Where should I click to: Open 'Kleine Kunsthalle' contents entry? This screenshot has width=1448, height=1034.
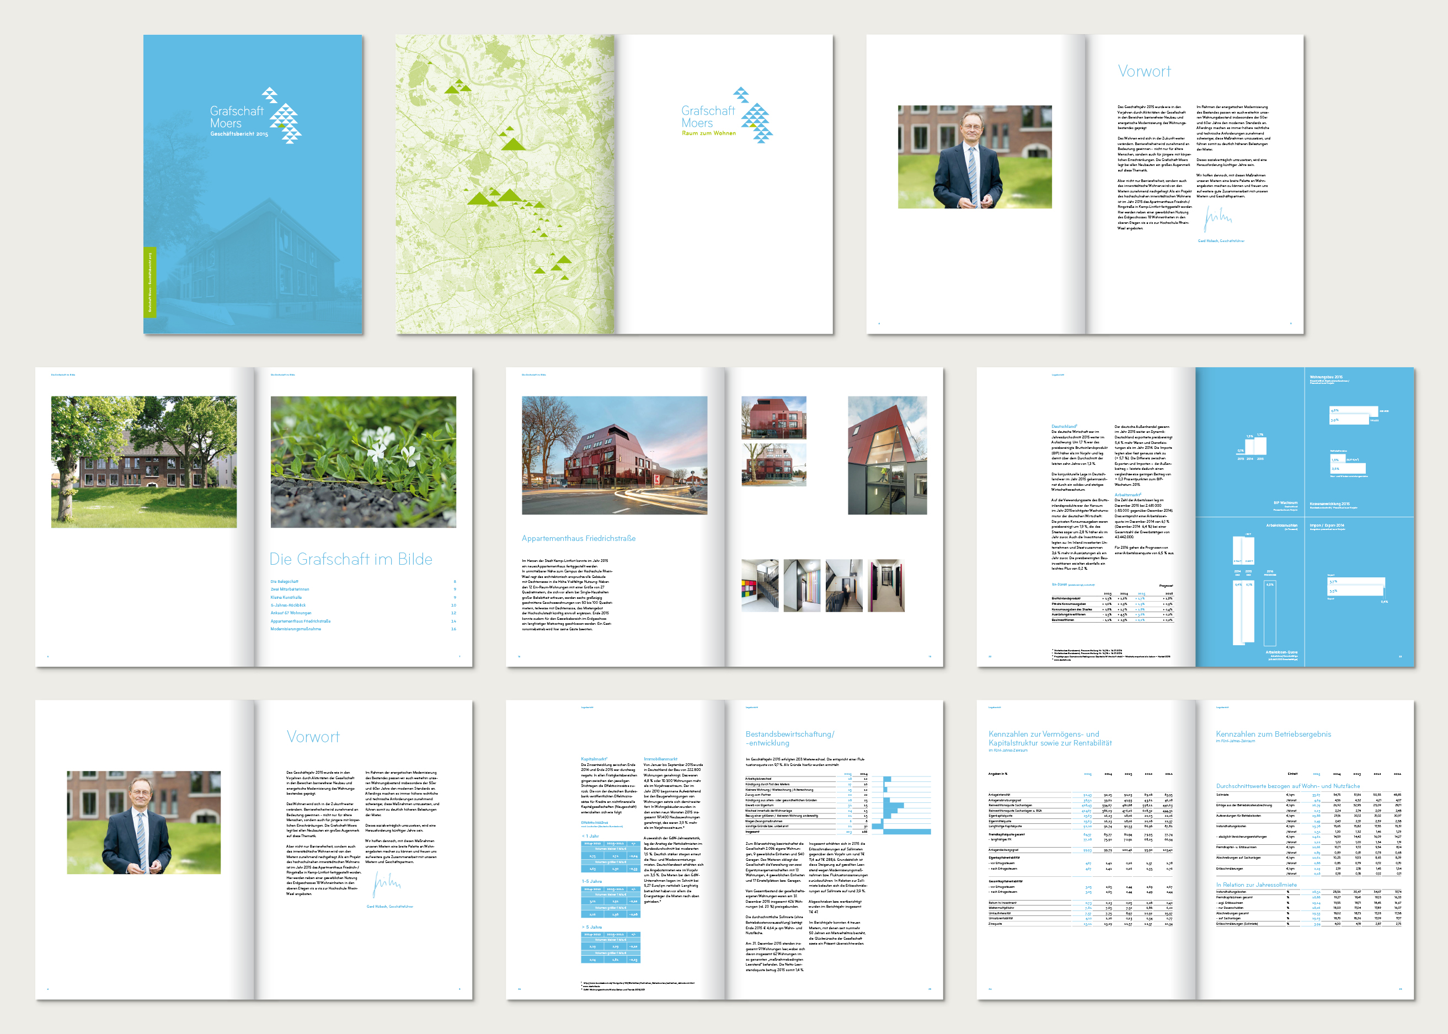coord(286,597)
